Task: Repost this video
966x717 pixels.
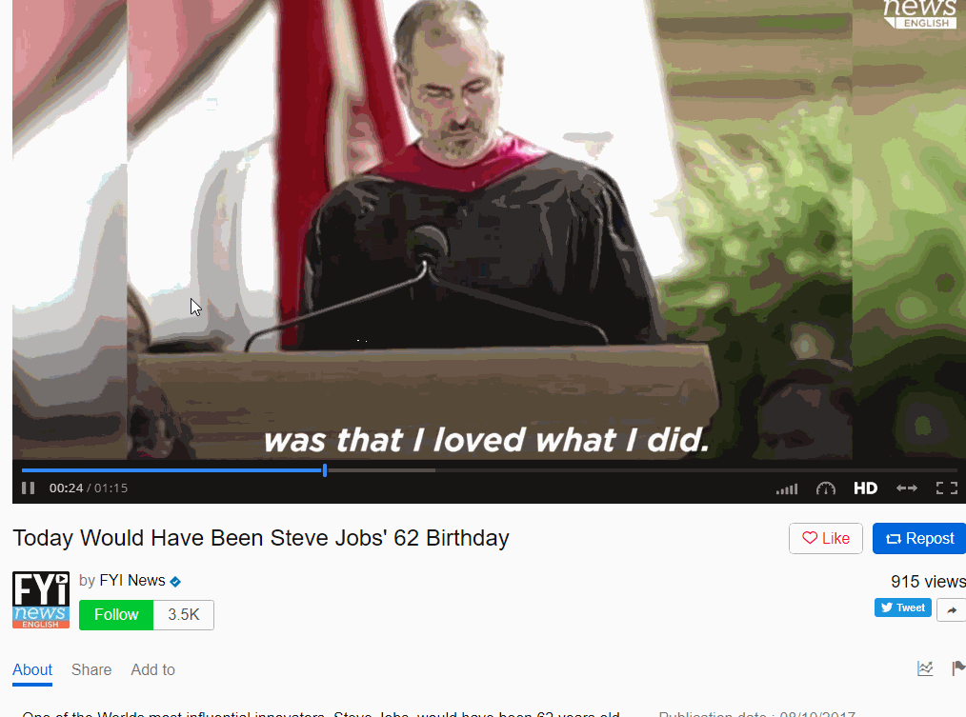Action: 919,538
